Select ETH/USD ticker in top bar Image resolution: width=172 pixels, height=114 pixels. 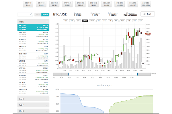coord(41,4)
